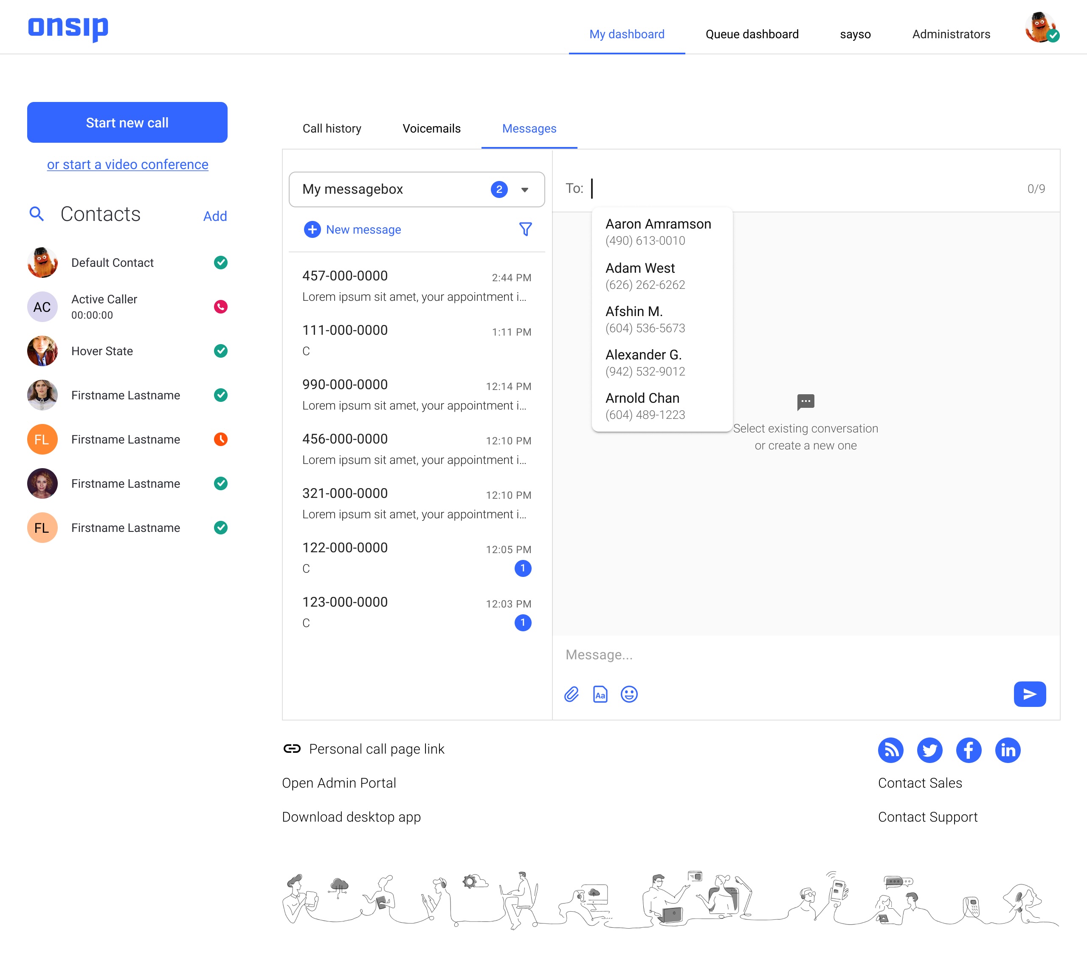Pick Afshin M. in the recipient list
Viewport: 1087px width, 972px height.
point(662,319)
